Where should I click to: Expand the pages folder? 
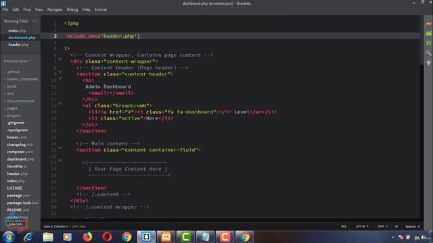click(x=11, y=108)
